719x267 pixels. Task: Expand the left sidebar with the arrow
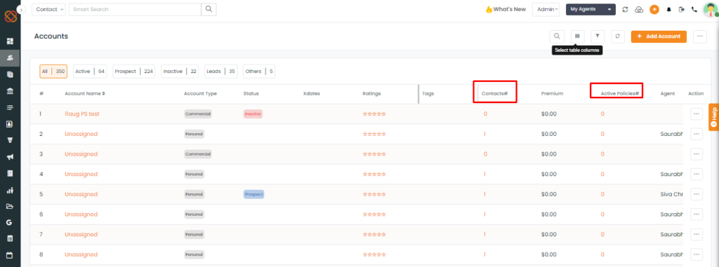22,9
